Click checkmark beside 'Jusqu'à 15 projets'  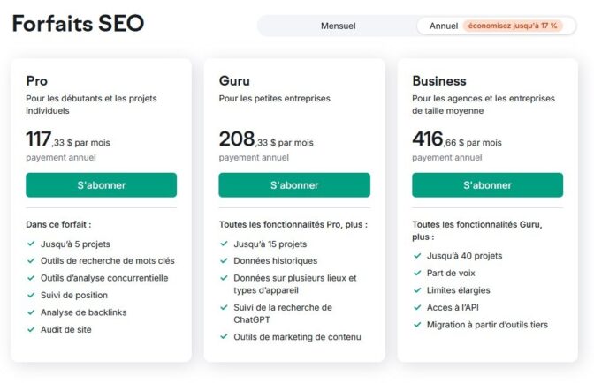[224, 244]
